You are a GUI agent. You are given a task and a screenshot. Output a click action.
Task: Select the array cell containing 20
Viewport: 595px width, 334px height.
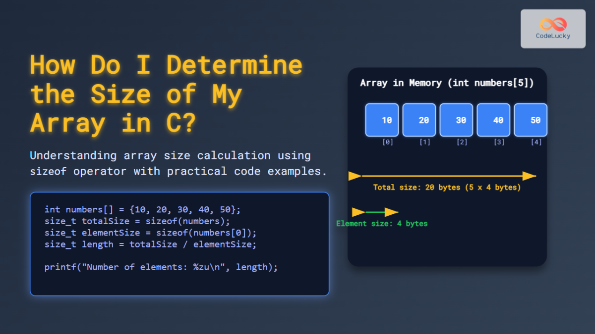pos(419,120)
